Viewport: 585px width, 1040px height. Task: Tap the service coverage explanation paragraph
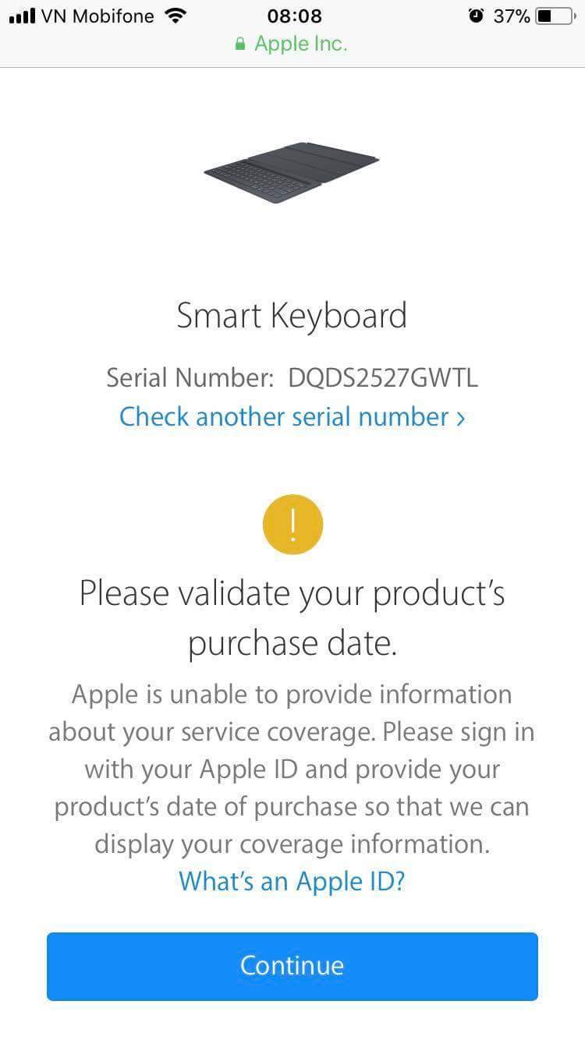pyautogui.click(x=292, y=769)
